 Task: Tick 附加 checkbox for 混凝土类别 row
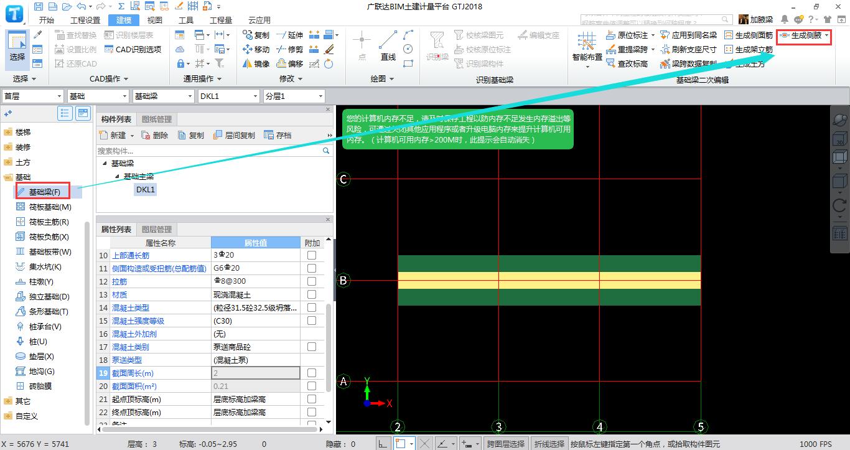pos(312,347)
